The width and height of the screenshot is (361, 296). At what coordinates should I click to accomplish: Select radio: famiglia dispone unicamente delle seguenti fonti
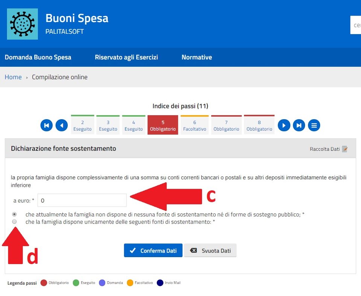point(14,222)
